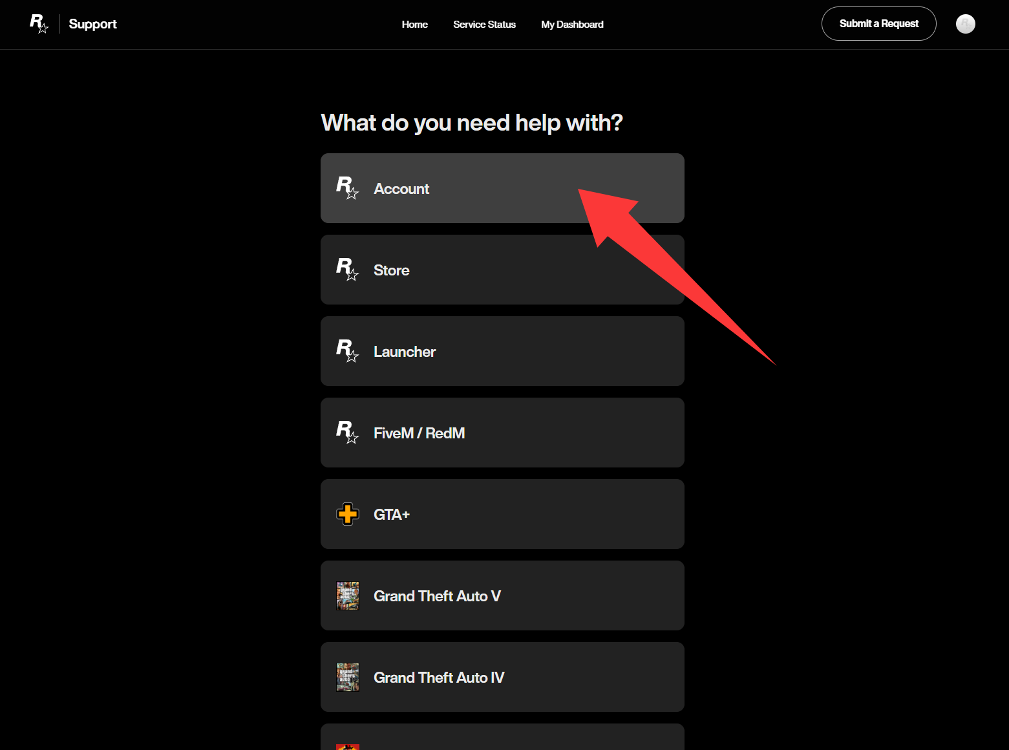Click the Rockstar icon beside Store
1009x750 pixels.
(347, 270)
